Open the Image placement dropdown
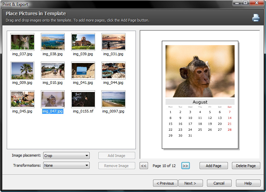This screenshot has height=192, width=266. pyautogui.click(x=66, y=156)
